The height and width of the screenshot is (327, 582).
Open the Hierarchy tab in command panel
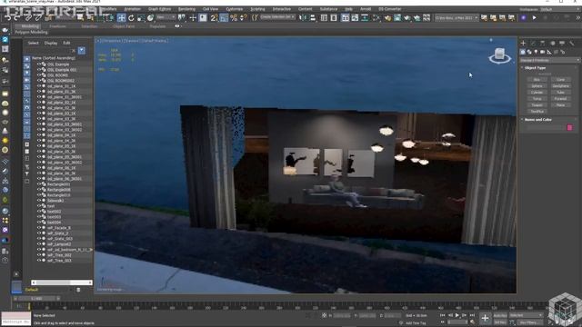point(543,44)
